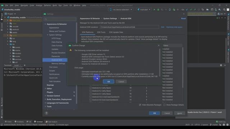Click the Debug bug icon in toolbar
The height and width of the screenshot is (129, 230).
[x=158, y=10]
